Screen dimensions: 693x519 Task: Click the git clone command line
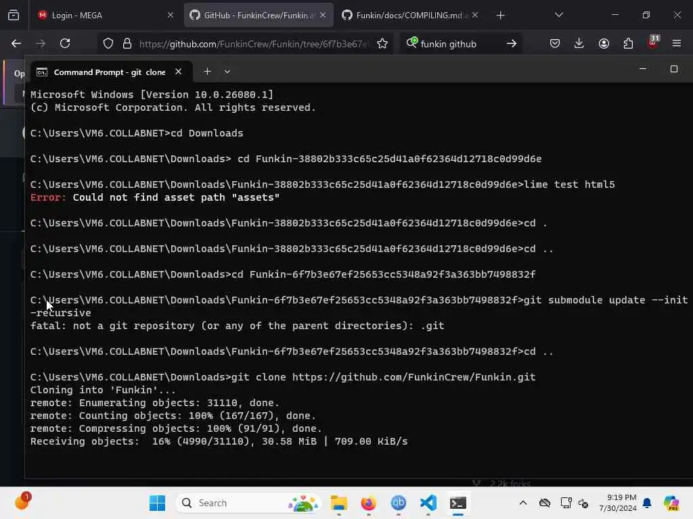(x=283, y=377)
